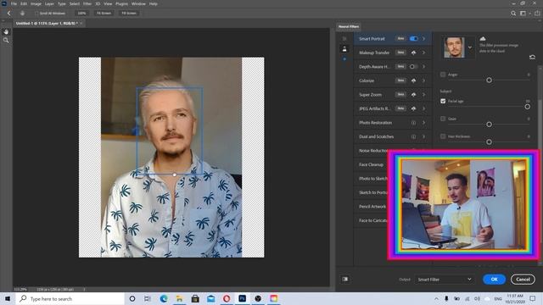Open Task View on the taskbar

[147, 298]
